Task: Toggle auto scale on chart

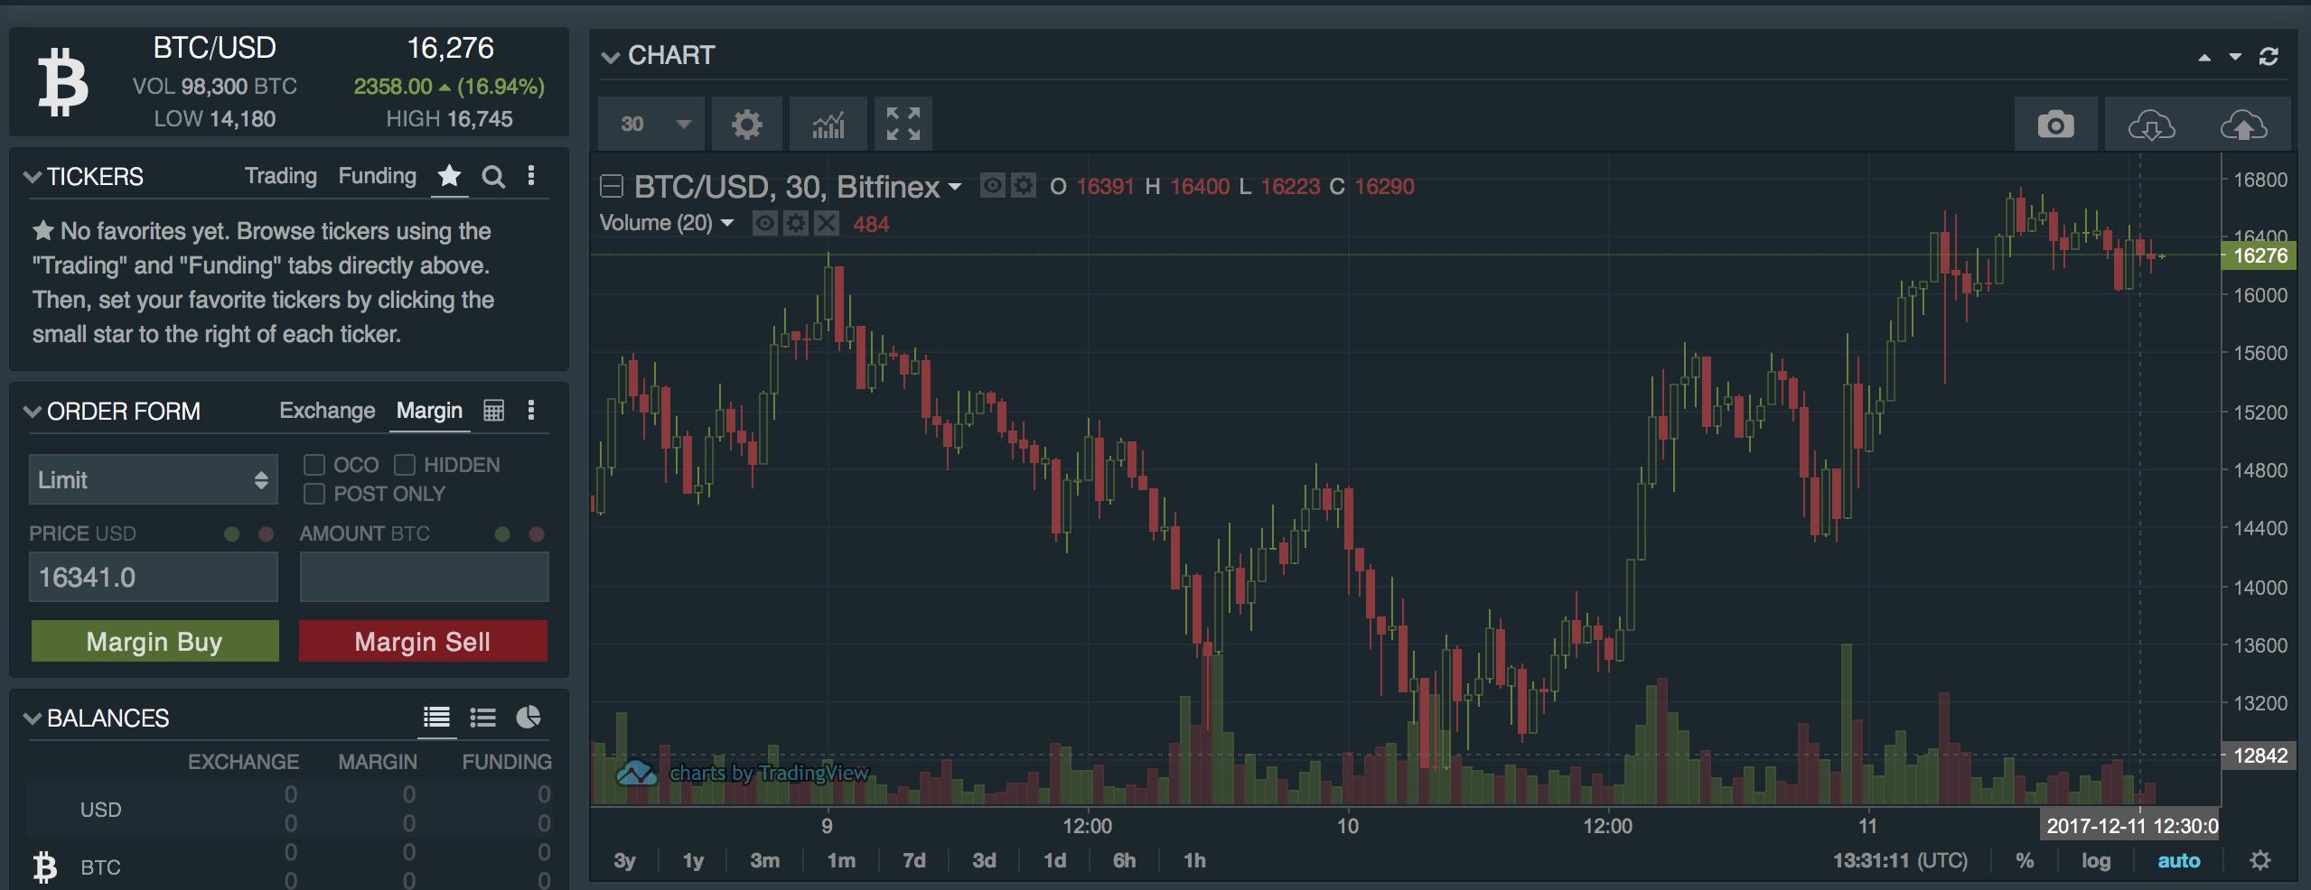Action: [2178, 861]
